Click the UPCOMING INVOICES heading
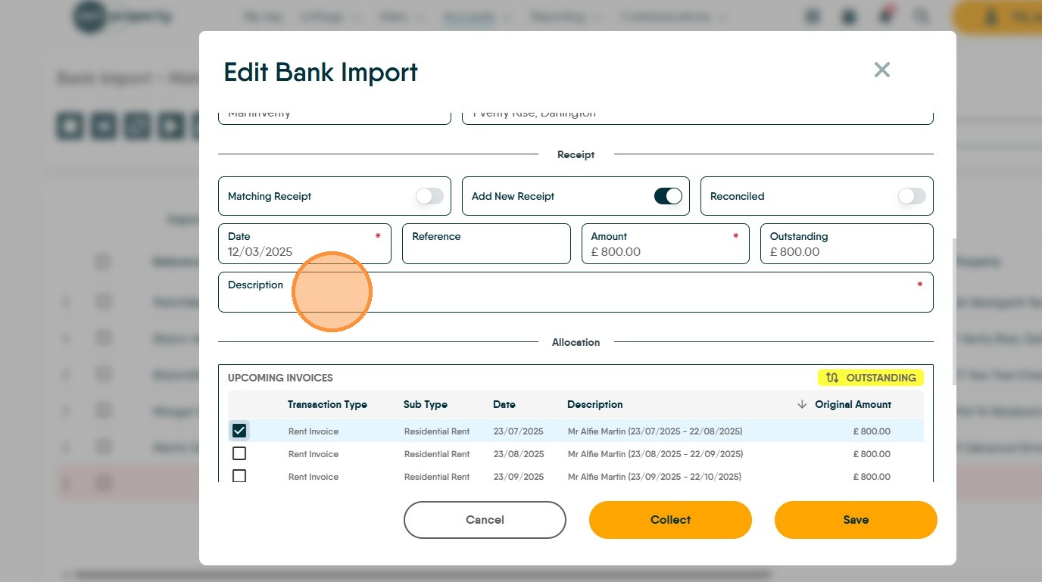Image resolution: width=1042 pixels, height=582 pixels. [x=280, y=378]
